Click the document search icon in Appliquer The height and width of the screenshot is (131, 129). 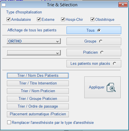pos(111,87)
